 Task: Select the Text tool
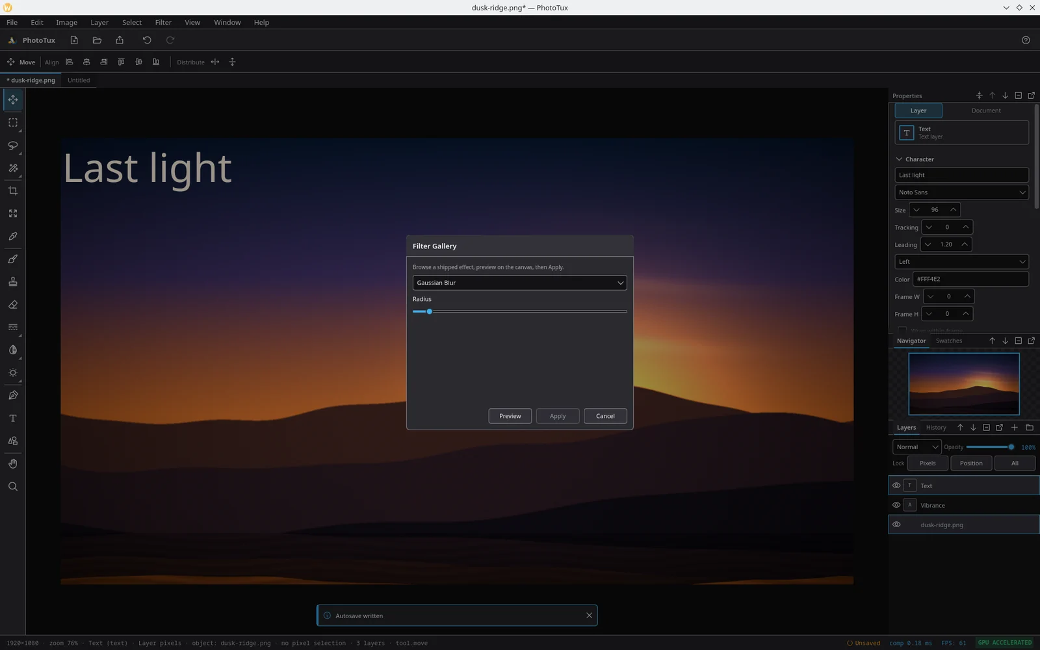coord(13,419)
